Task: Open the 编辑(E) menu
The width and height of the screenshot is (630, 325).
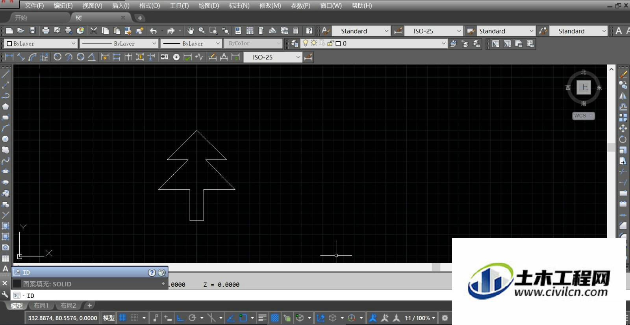Action: click(x=63, y=6)
